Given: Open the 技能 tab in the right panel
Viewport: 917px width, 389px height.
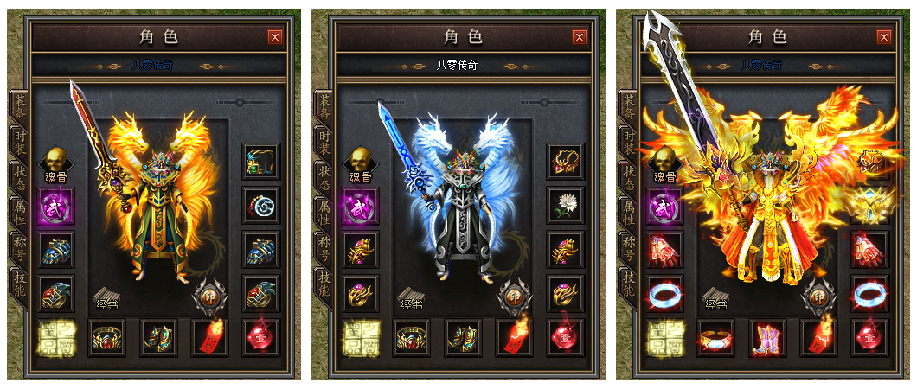Looking at the screenshot, I should [629, 284].
